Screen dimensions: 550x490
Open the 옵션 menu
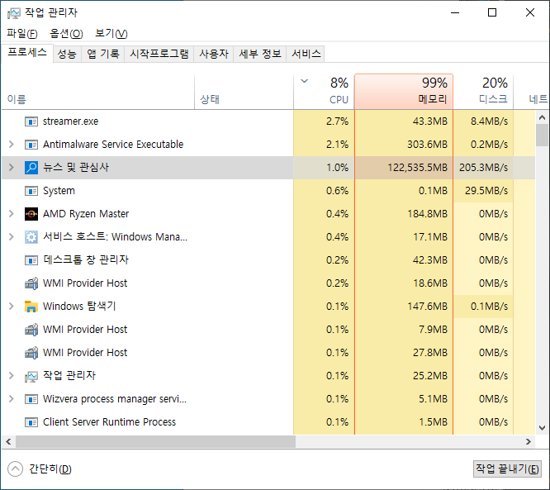[66, 34]
